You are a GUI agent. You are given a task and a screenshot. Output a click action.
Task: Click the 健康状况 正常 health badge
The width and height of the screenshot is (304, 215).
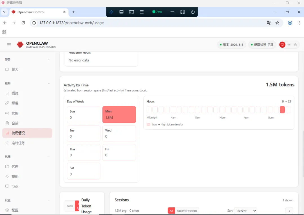[262, 45]
